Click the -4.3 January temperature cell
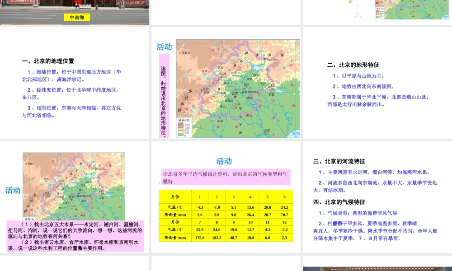 point(200,207)
